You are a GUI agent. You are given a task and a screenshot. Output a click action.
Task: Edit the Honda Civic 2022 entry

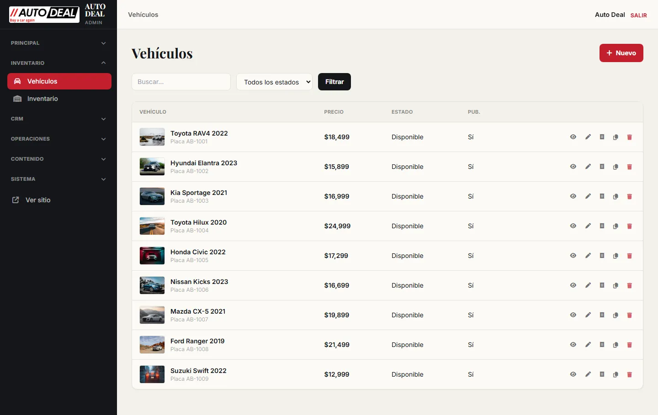pos(588,256)
